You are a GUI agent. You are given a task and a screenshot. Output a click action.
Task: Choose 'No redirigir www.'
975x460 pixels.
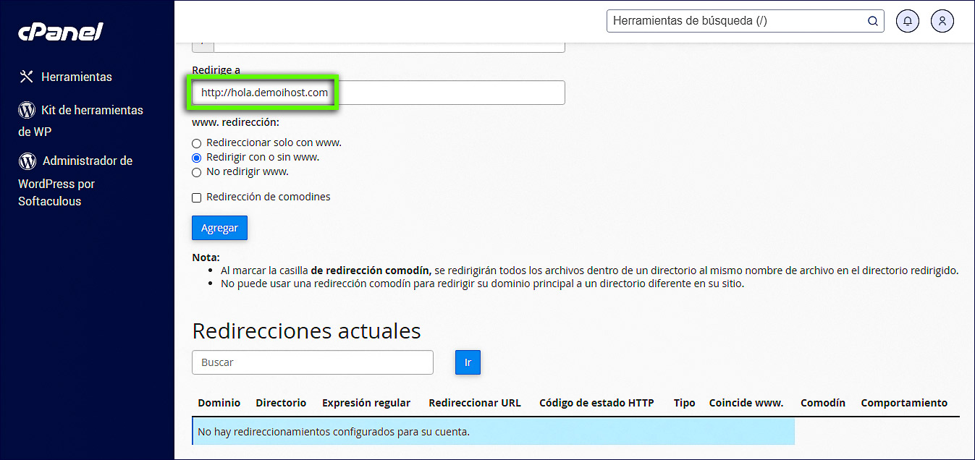point(196,172)
